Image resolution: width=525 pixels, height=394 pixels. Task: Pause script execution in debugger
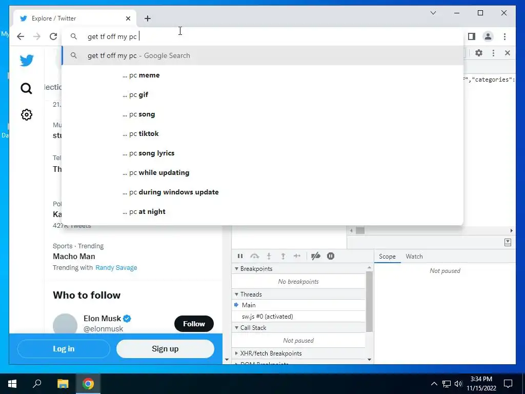click(x=240, y=257)
